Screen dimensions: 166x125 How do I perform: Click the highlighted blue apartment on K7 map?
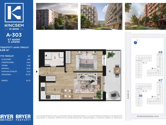(141, 96)
